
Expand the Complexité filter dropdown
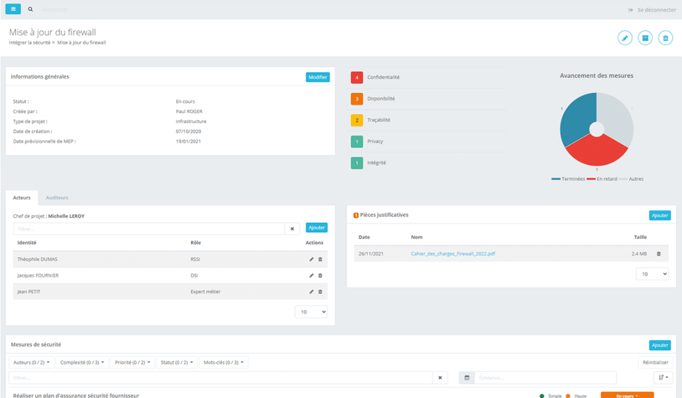(x=81, y=363)
